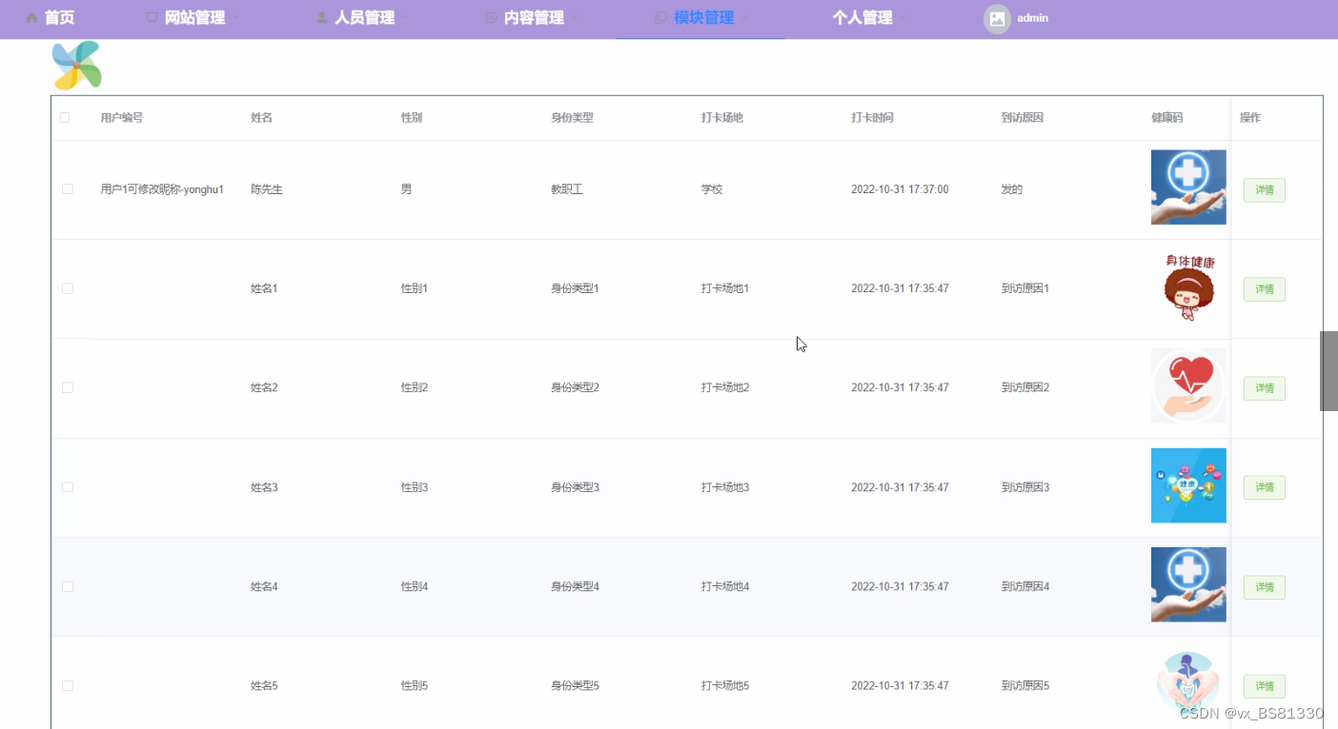The width and height of the screenshot is (1338, 729).
Task: Check the row checkbox for 姓名3
Action: 68,487
